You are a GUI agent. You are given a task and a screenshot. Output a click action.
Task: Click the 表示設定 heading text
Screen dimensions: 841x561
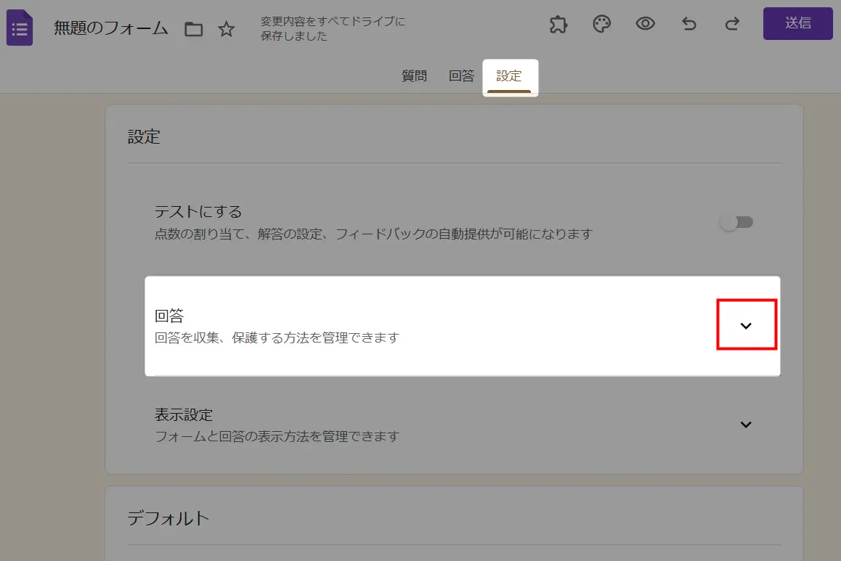(x=184, y=414)
